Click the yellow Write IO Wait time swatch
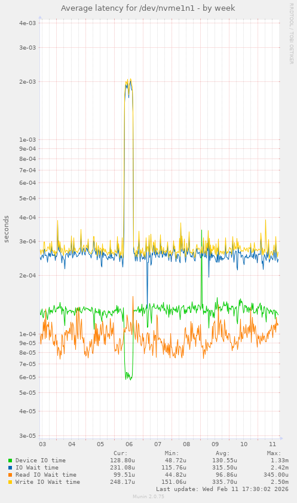The height and width of the screenshot is (503, 297). pyautogui.click(x=10, y=482)
